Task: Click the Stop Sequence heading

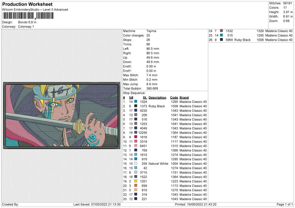Action: click(x=134, y=93)
